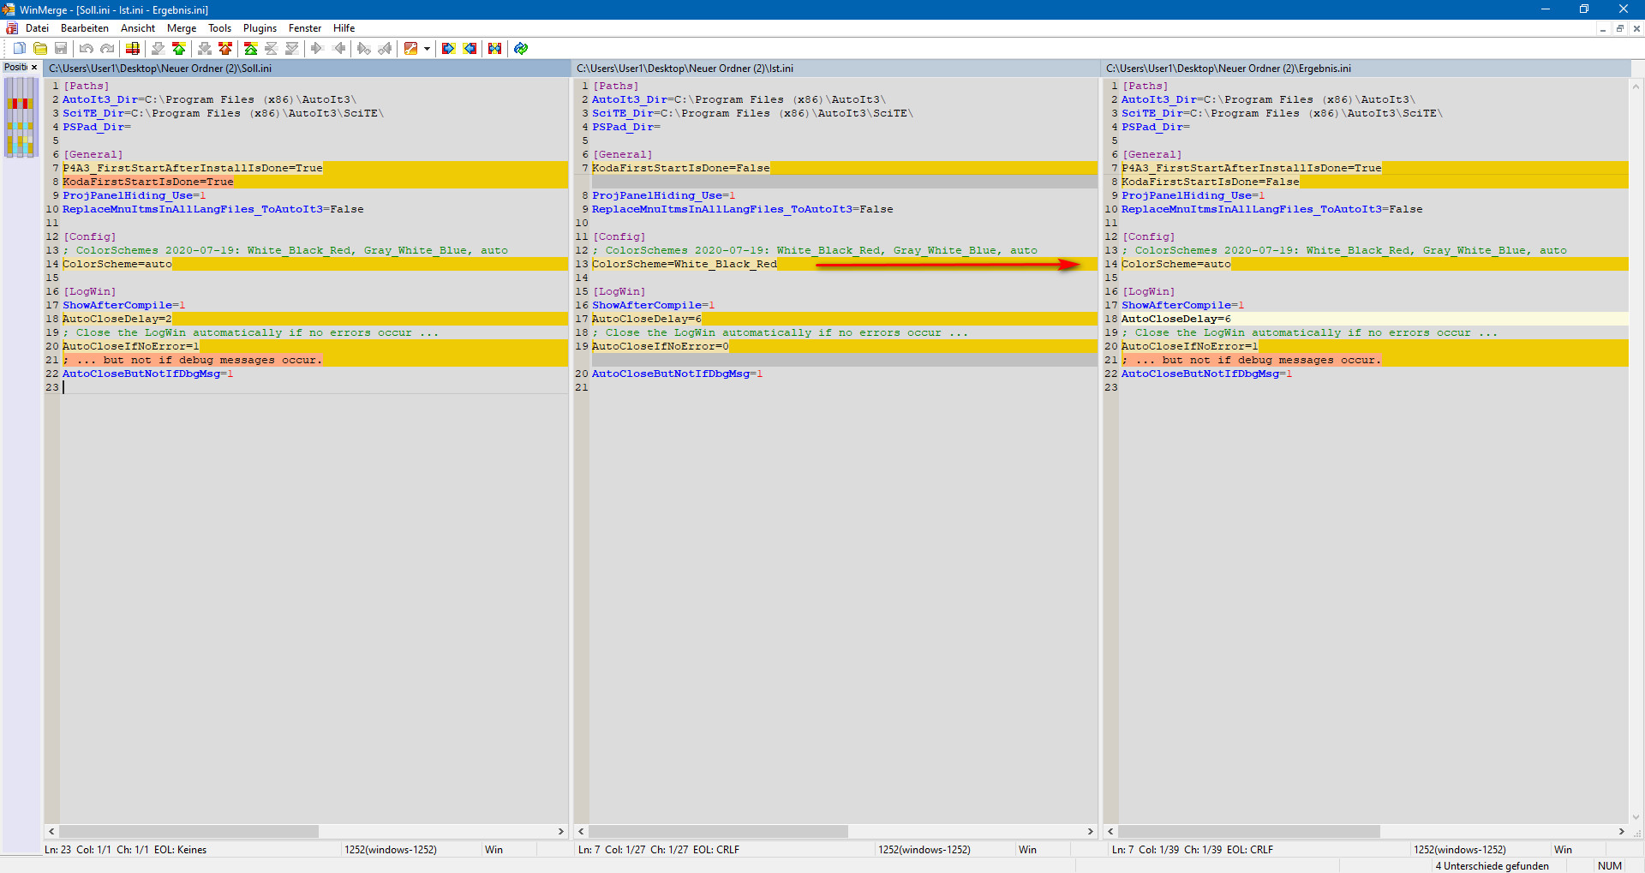The height and width of the screenshot is (873, 1645).
Task: Create a new document with toolbar icon
Action: 19,49
